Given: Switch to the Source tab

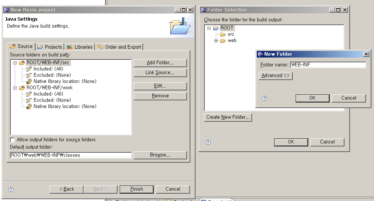Looking at the screenshot, I should click(x=21, y=46).
